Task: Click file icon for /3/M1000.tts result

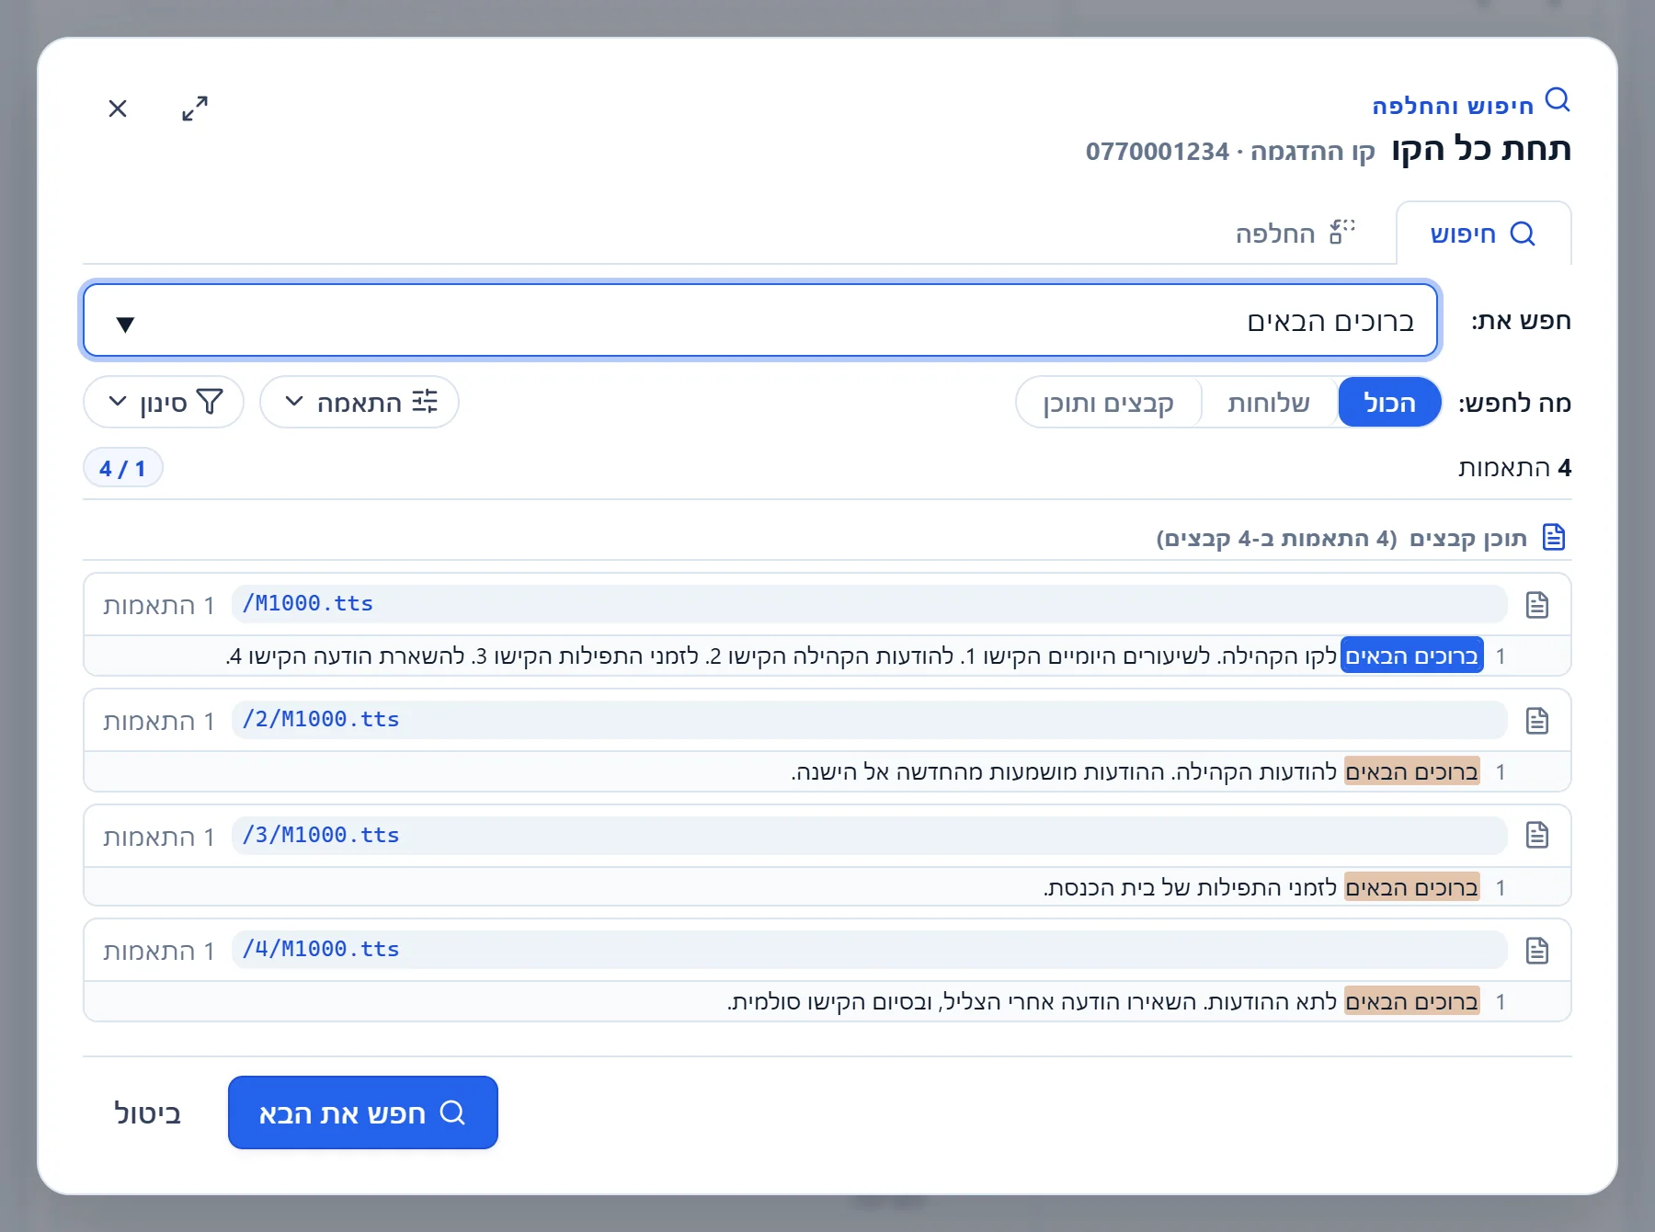Action: pyautogui.click(x=1537, y=835)
